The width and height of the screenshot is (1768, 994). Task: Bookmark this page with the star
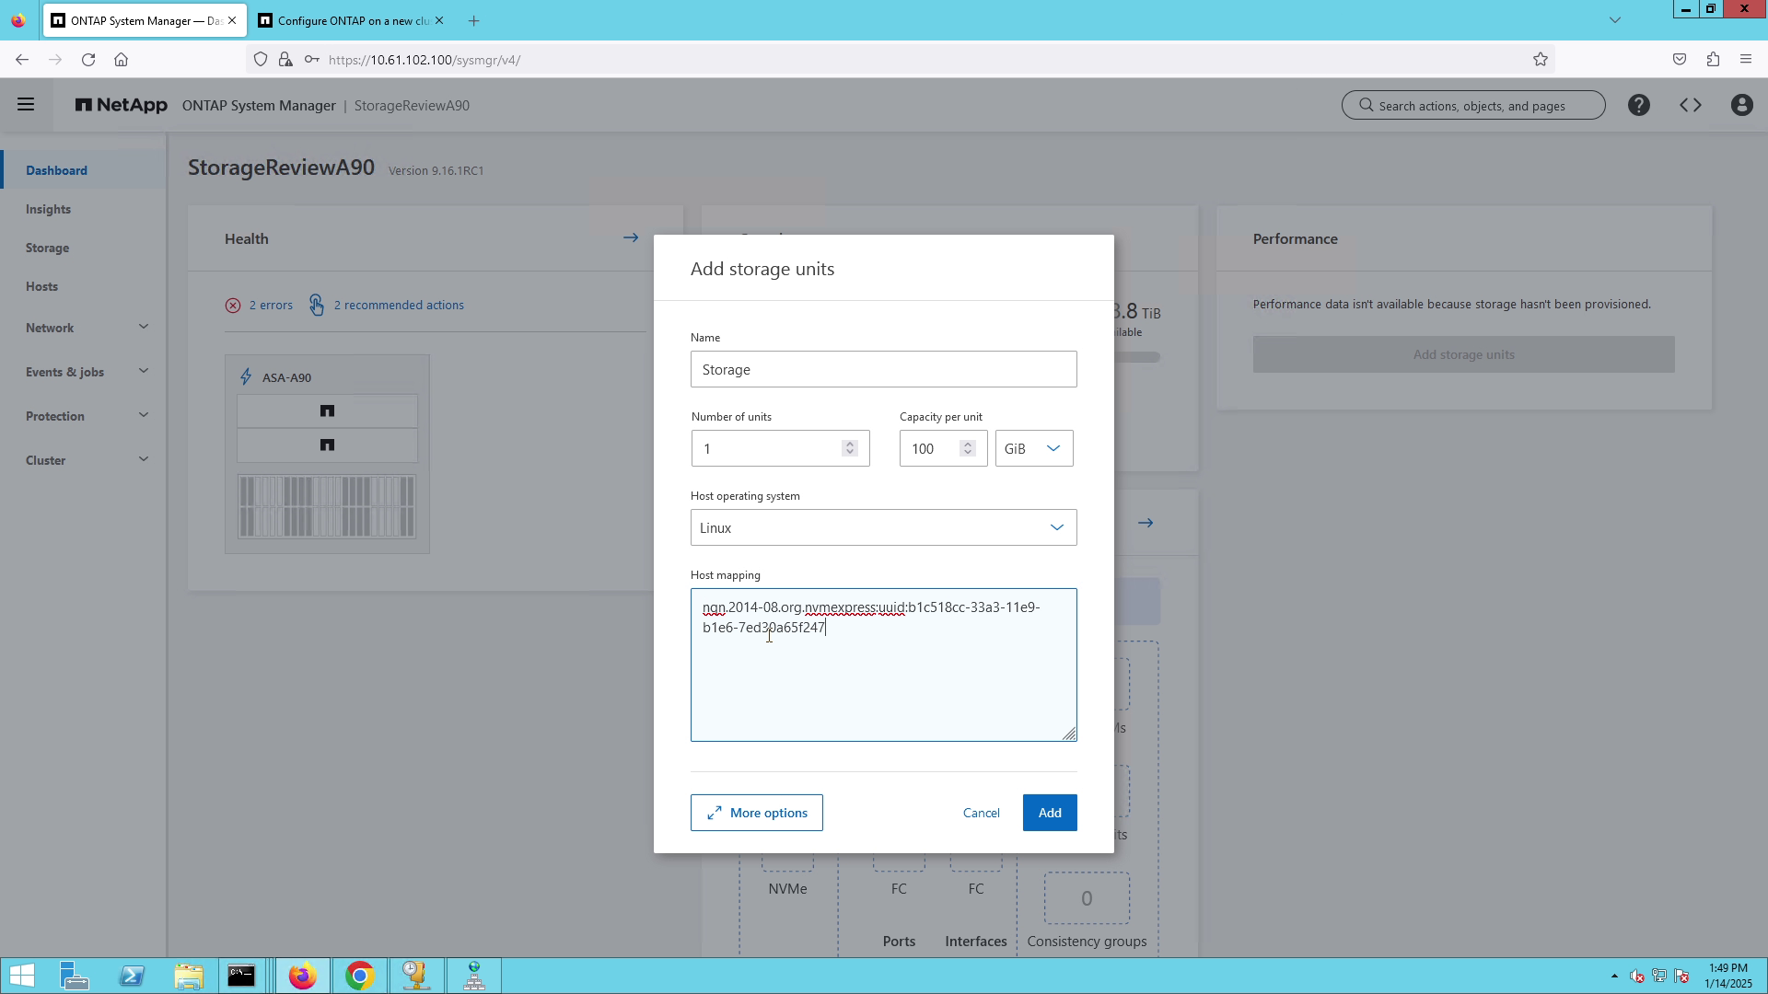coord(1541,60)
